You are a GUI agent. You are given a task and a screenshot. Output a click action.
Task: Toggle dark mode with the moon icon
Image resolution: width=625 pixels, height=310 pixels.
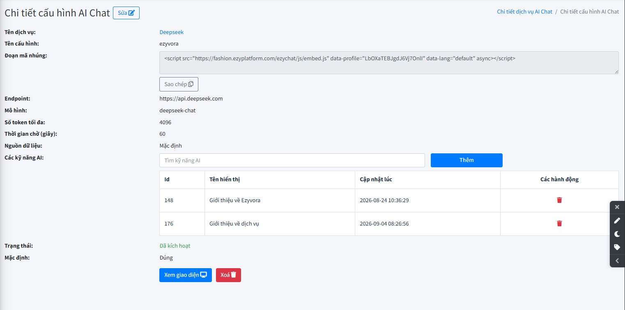pyautogui.click(x=617, y=234)
